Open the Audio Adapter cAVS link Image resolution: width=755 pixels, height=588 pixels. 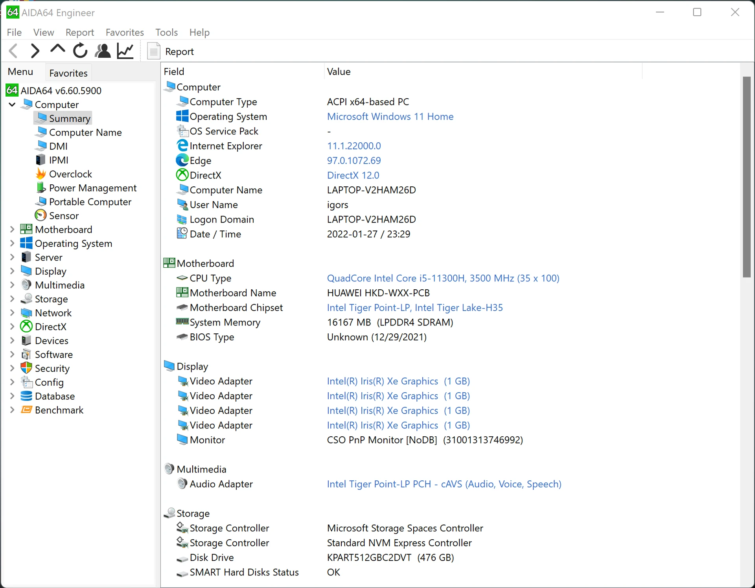click(444, 484)
